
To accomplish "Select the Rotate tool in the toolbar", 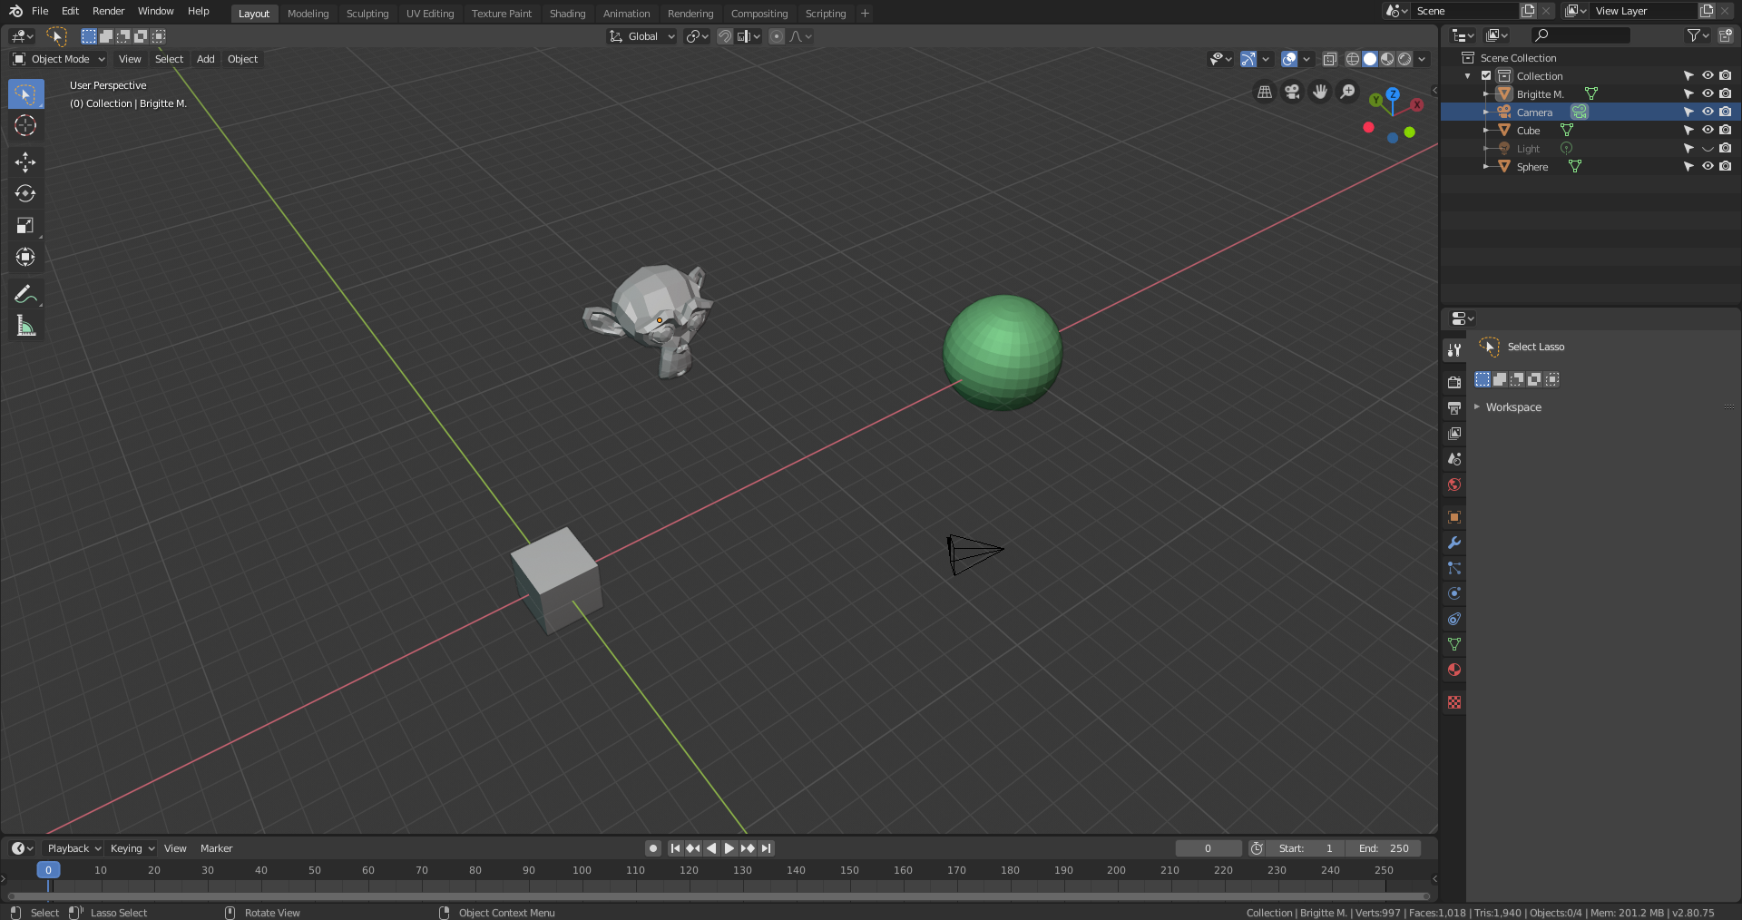I will pyautogui.click(x=25, y=194).
